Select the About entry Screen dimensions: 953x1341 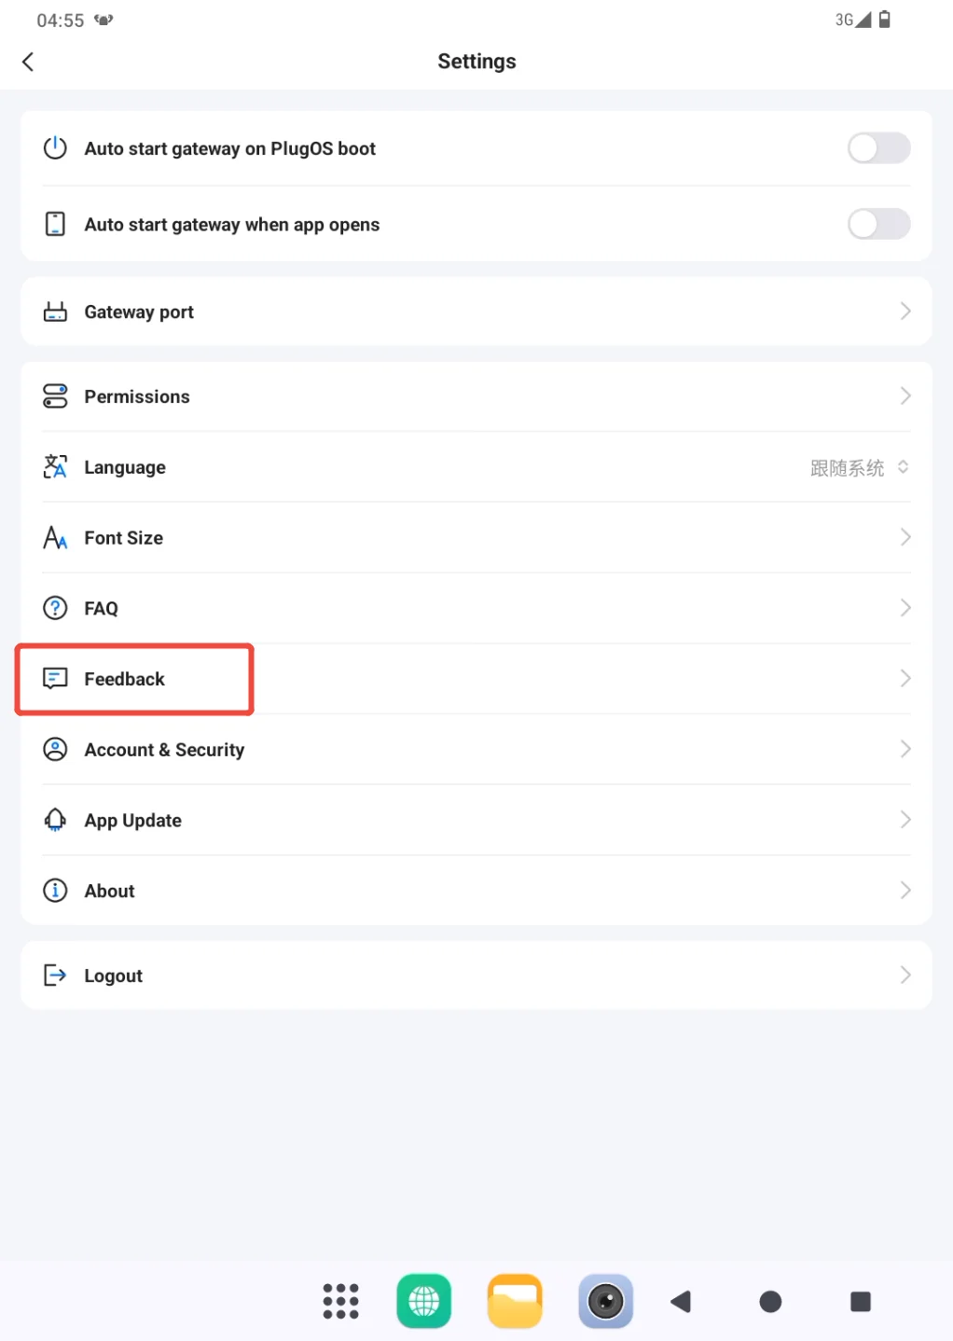coord(476,891)
